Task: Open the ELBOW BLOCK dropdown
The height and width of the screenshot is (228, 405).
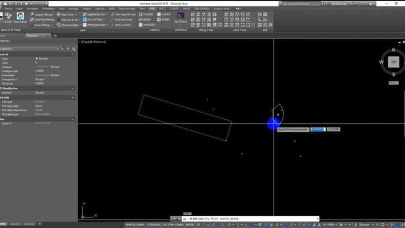Action: (x=95, y=14)
